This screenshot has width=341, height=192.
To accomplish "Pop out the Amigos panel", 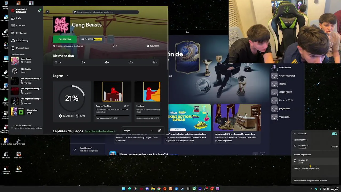I will [x=159, y=130].
